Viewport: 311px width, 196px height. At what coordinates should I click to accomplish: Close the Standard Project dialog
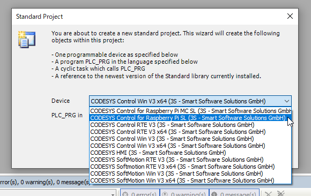pos(290,16)
